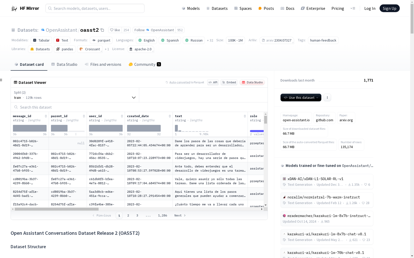Click Next page link
Image resolution: width=414 pixels, height=258 pixels.
pos(180,215)
